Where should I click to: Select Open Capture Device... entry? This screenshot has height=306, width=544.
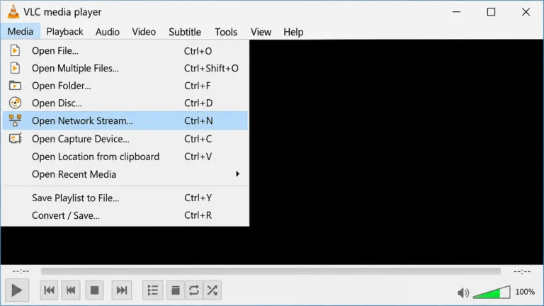tap(125, 139)
